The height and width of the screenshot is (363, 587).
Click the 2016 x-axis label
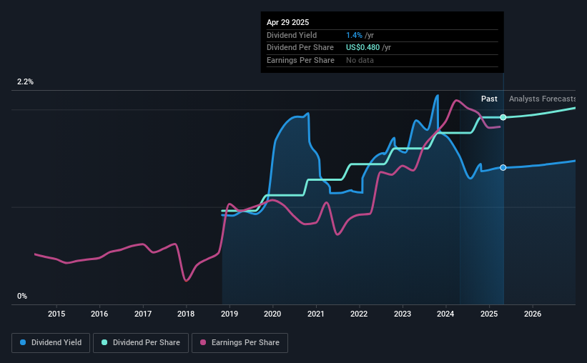pyautogui.click(x=99, y=314)
